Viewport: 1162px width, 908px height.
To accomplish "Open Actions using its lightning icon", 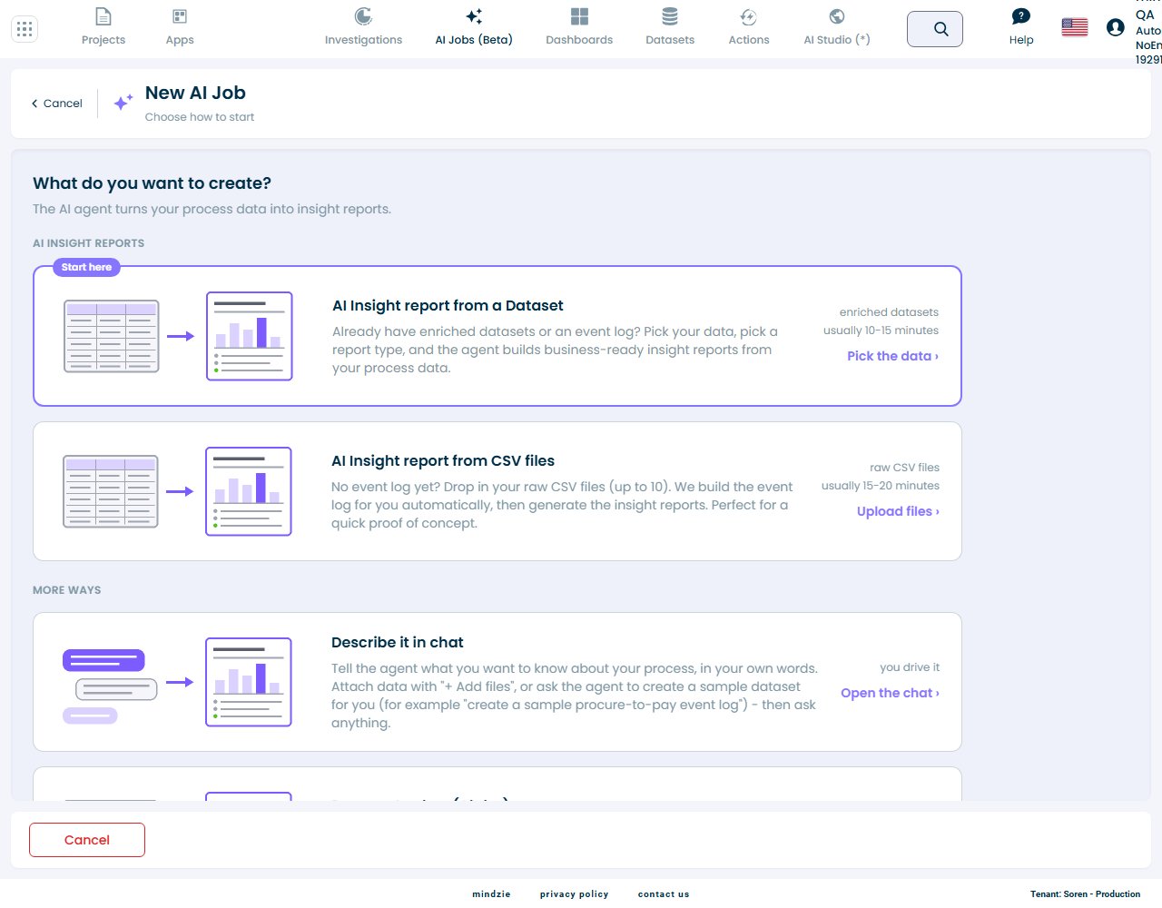I will [x=749, y=16].
